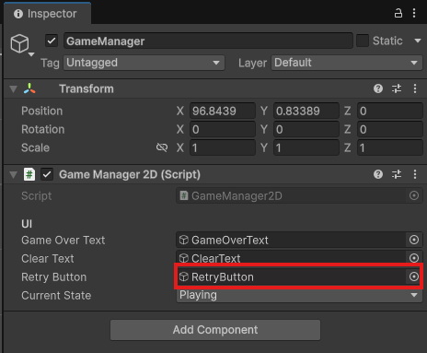Open the Layer dropdown showing Default
This screenshot has height=353, width=427.
click(347, 63)
